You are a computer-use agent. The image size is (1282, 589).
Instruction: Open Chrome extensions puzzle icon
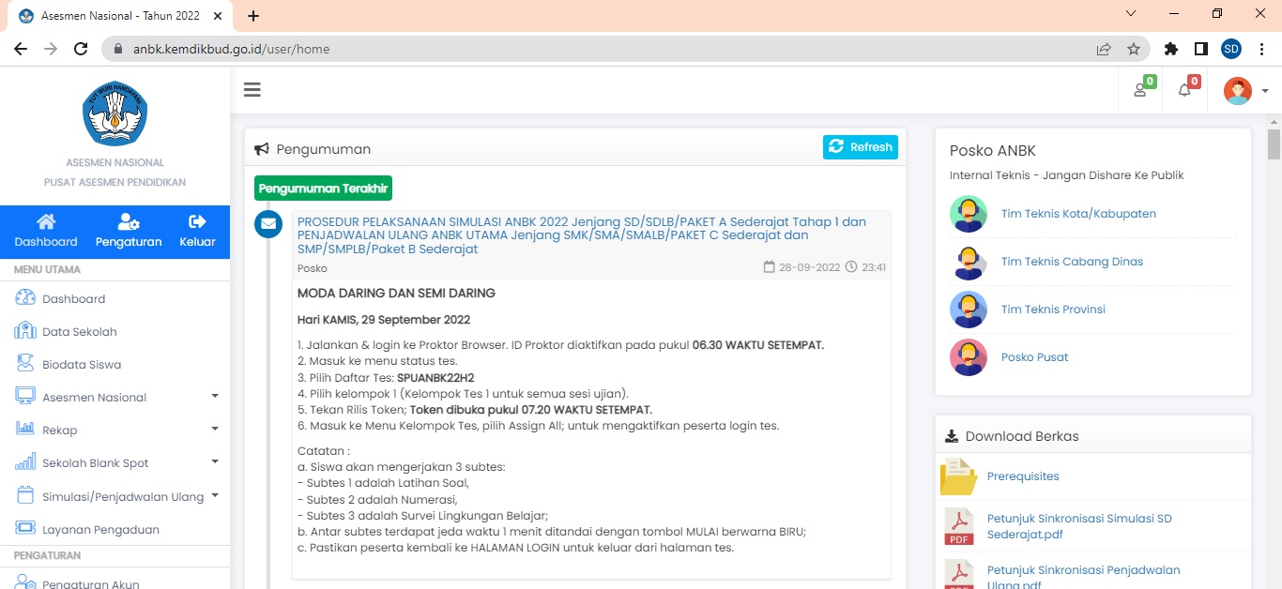click(x=1170, y=49)
